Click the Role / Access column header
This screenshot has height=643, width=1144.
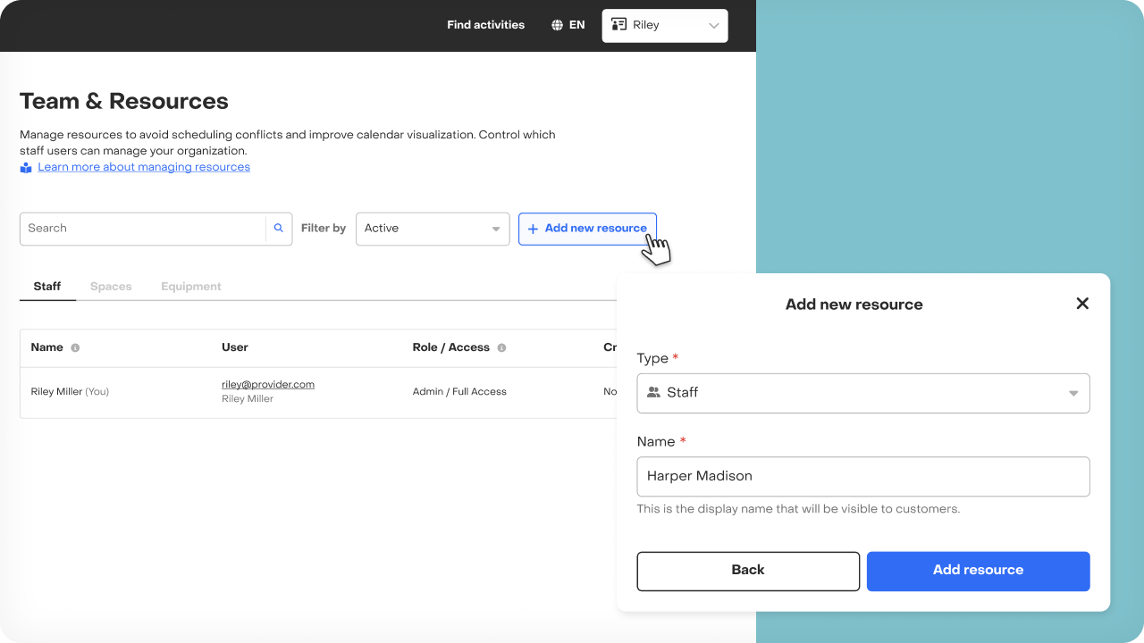click(451, 347)
